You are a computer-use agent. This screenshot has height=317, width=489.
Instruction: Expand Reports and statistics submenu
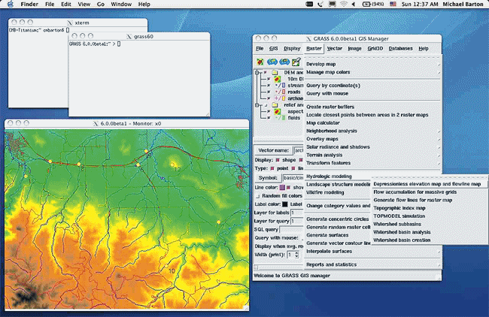tap(372, 264)
